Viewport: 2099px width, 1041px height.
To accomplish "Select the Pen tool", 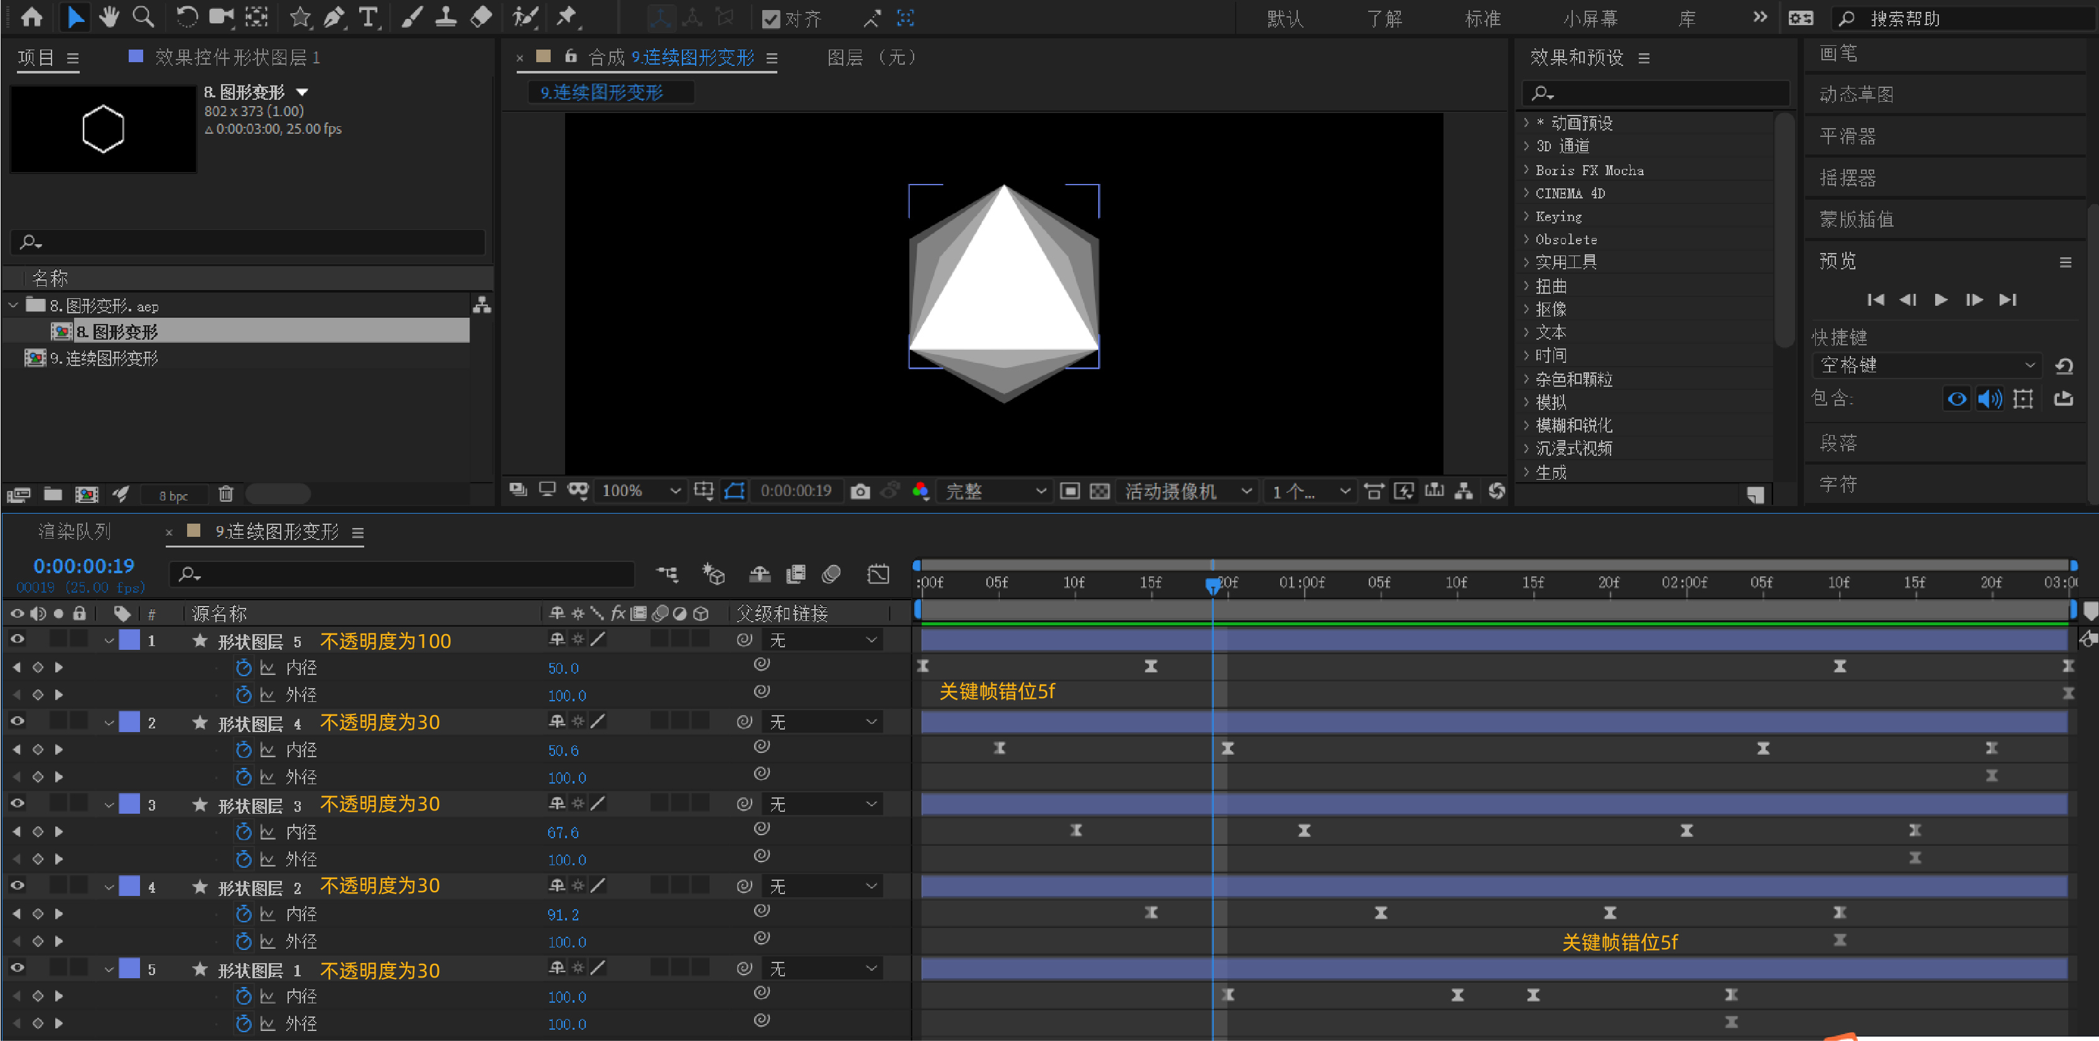I will pyautogui.click(x=334, y=17).
